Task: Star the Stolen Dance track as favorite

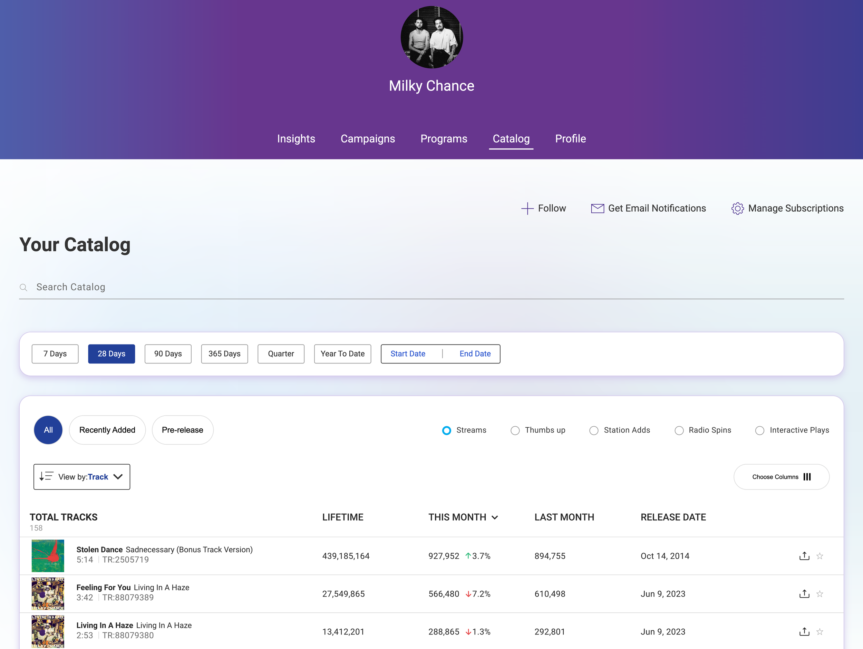Action: [820, 556]
